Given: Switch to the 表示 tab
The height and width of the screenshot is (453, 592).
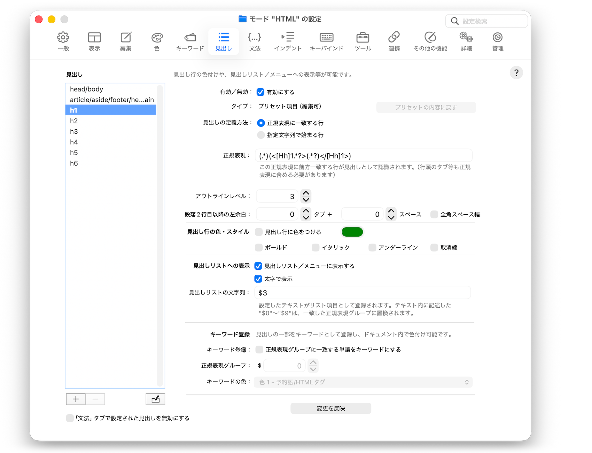Looking at the screenshot, I should pyautogui.click(x=94, y=41).
